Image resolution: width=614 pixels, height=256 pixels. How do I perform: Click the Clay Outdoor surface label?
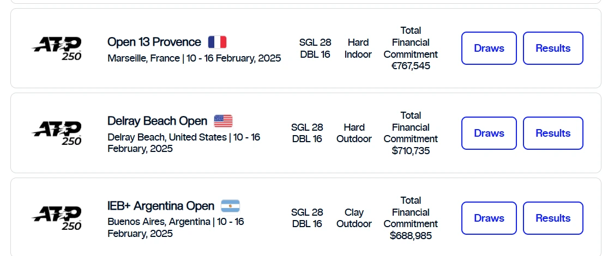point(354,218)
